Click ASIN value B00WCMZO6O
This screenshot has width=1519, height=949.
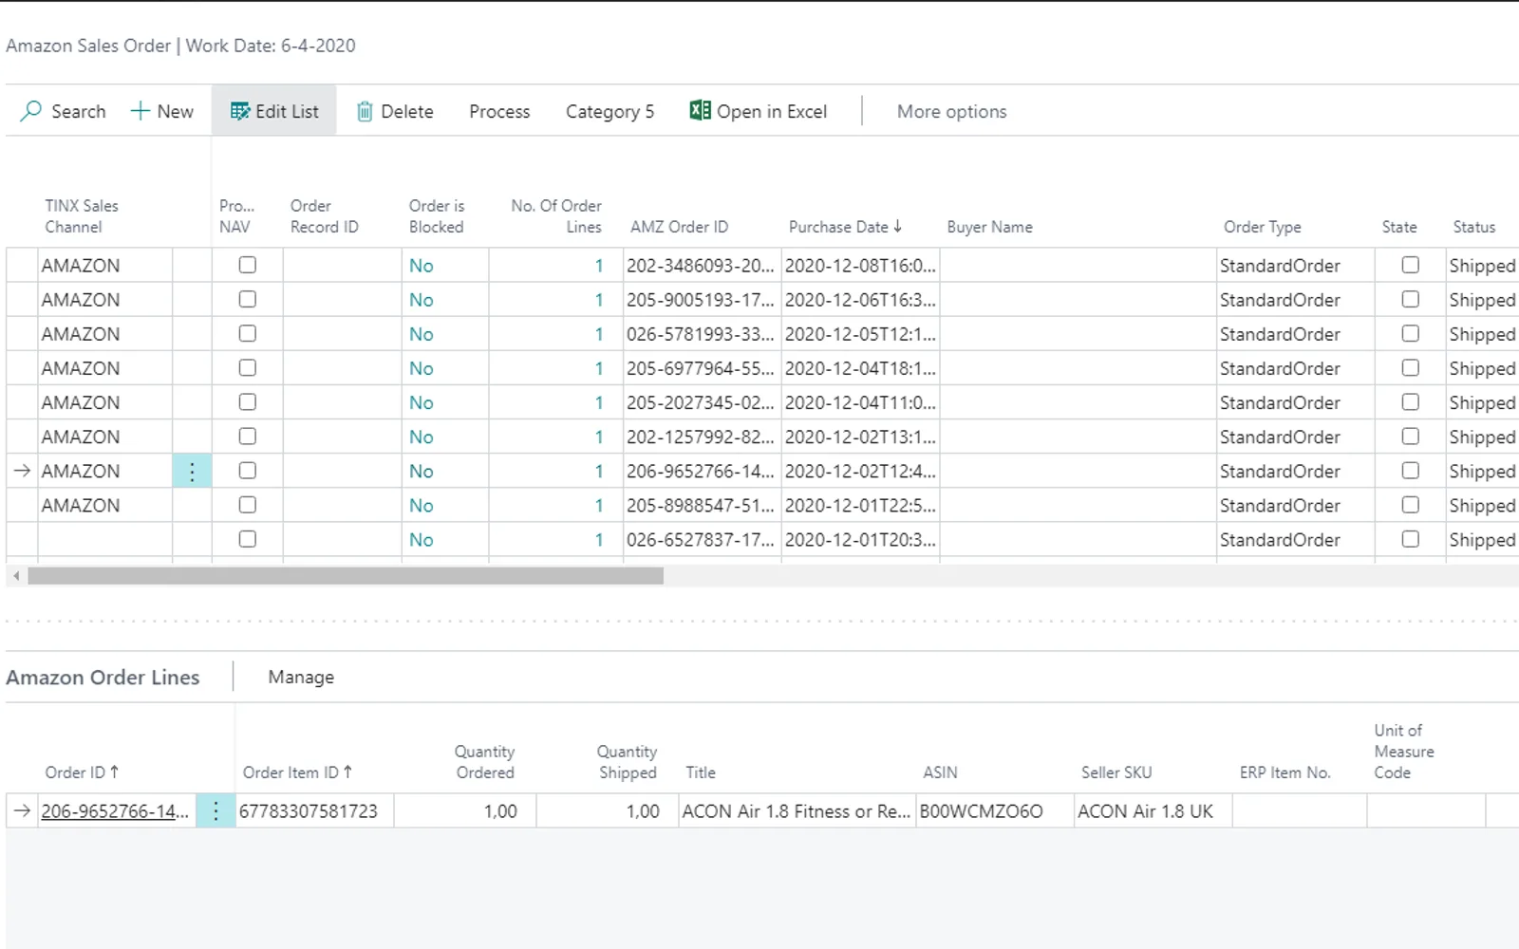[981, 811]
